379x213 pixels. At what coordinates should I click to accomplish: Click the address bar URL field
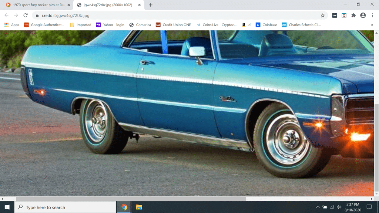pyautogui.click(x=178, y=16)
